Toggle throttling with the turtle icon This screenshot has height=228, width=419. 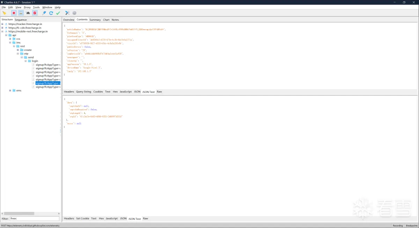coord(28,13)
